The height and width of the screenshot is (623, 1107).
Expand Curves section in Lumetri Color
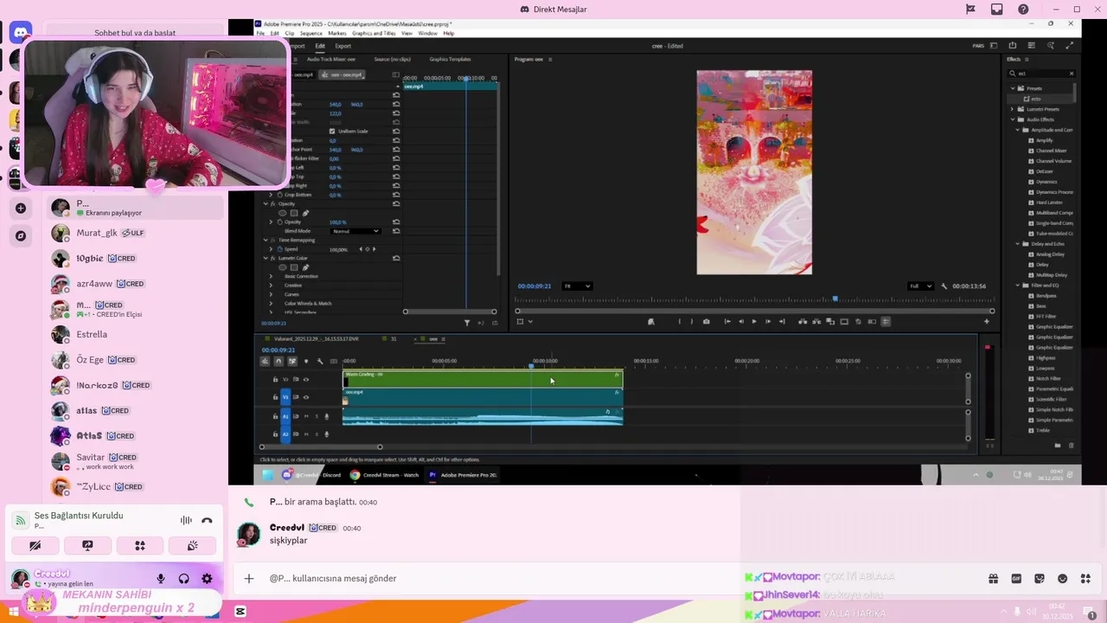pos(271,294)
